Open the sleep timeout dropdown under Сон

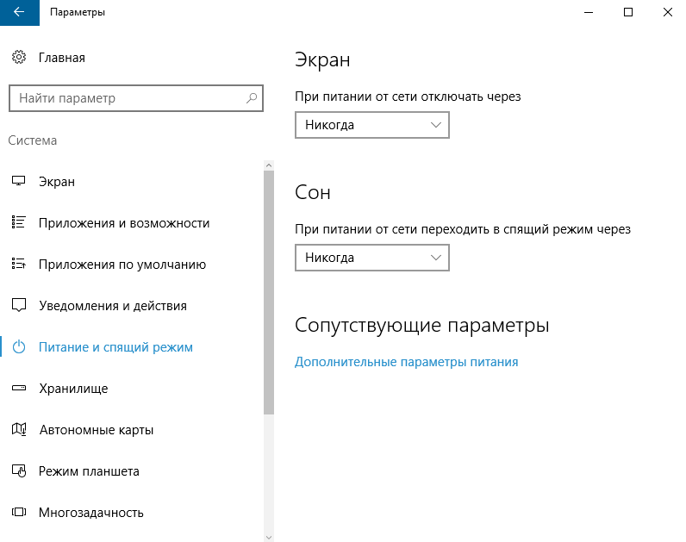(x=372, y=258)
